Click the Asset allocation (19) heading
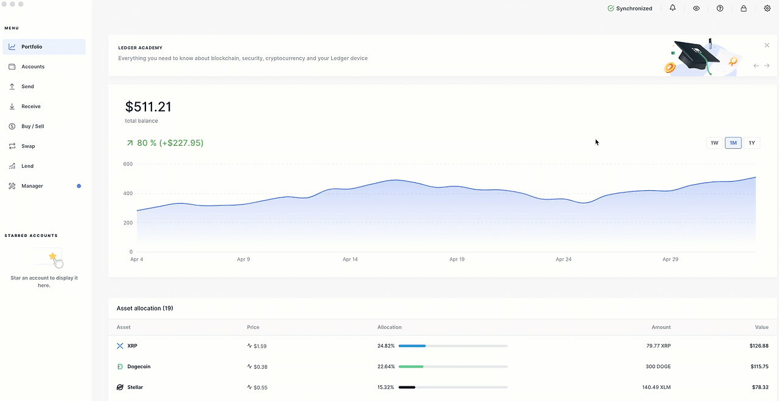Image resolution: width=779 pixels, height=401 pixels. tap(145, 308)
